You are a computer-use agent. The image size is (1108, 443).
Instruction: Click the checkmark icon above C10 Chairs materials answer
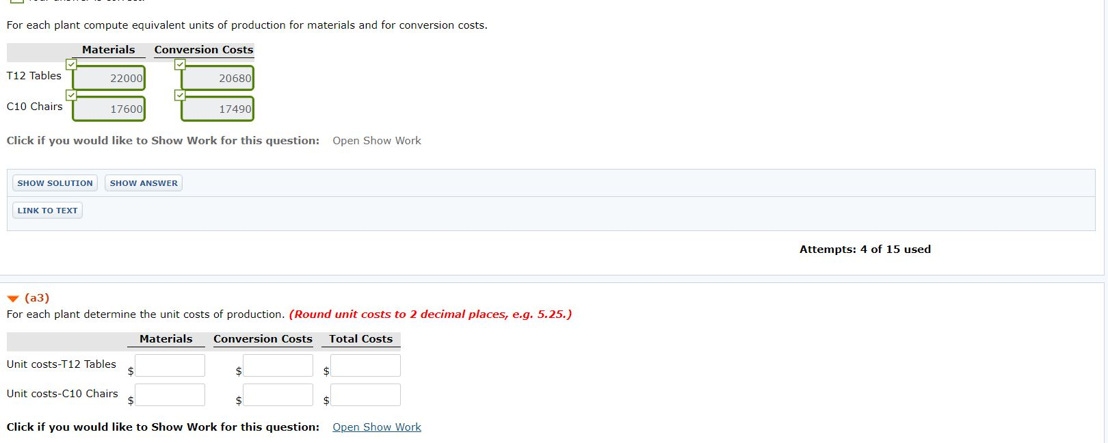(71, 95)
